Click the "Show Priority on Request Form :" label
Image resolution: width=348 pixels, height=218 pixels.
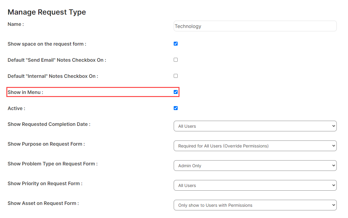[45, 184]
